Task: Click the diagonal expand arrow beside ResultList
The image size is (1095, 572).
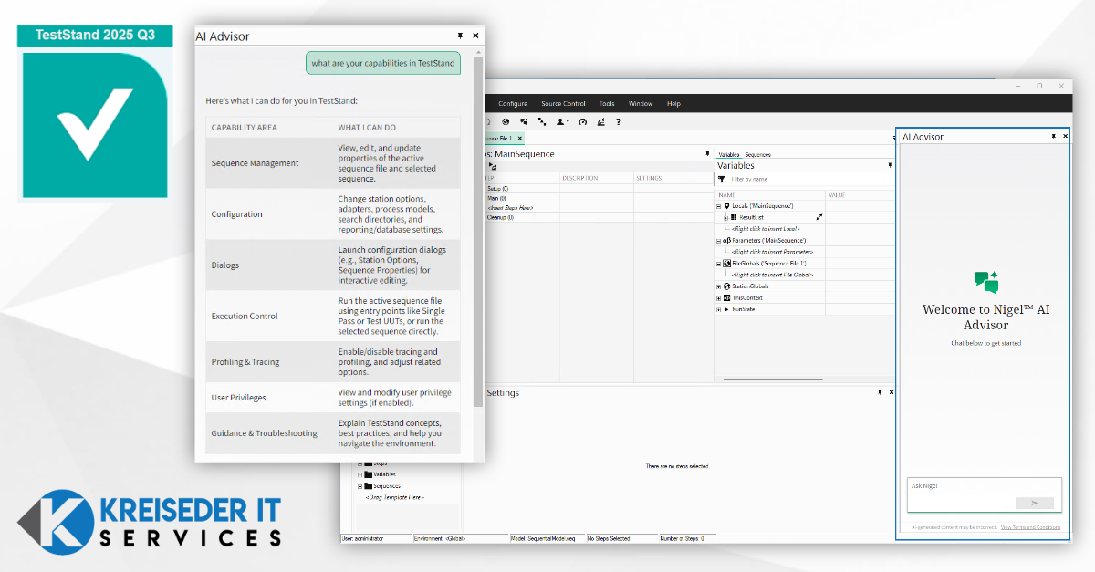Action: coord(819,217)
